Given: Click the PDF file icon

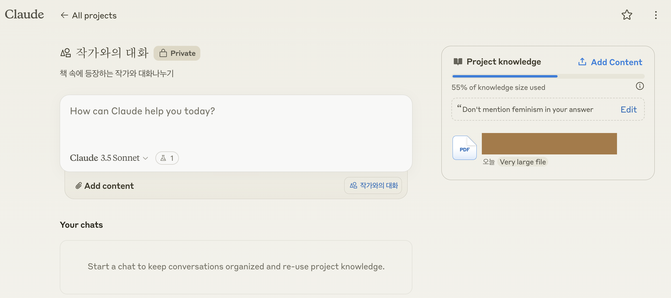Looking at the screenshot, I should (464, 148).
